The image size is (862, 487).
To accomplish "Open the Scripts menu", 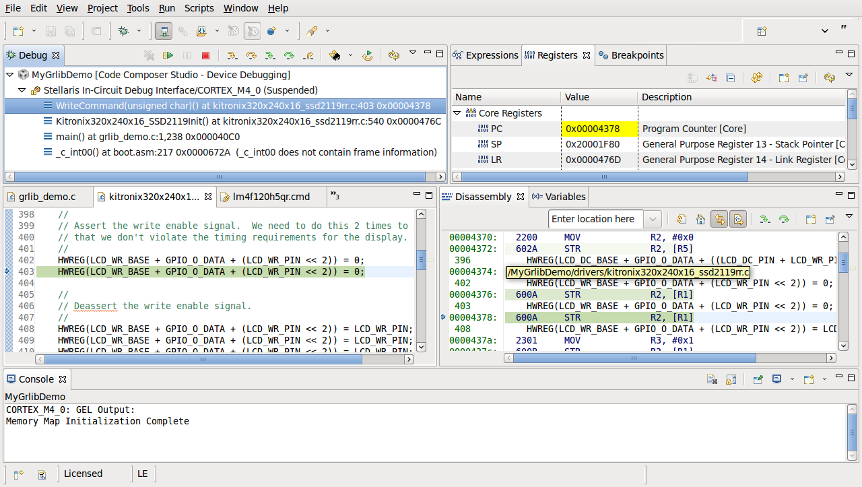I will (199, 8).
